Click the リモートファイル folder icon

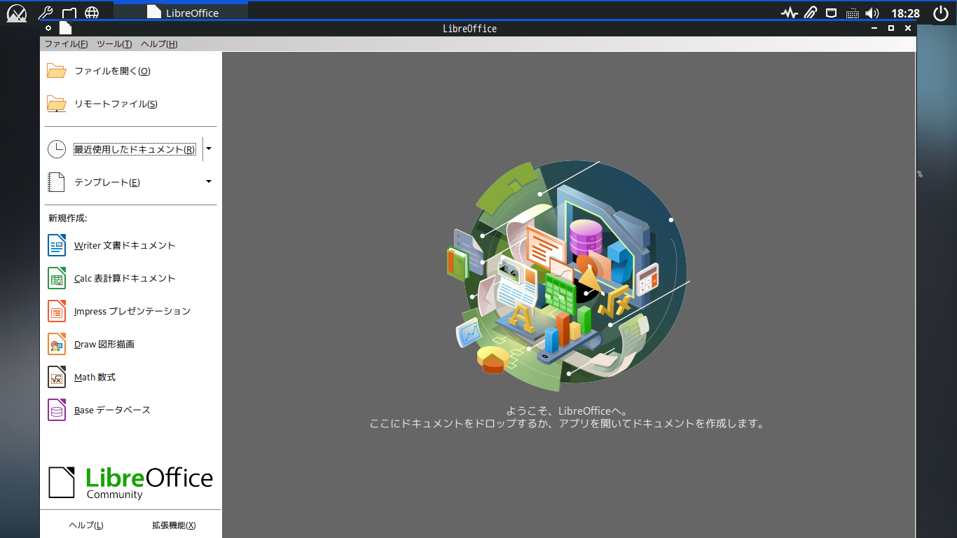pyautogui.click(x=57, y=104)
